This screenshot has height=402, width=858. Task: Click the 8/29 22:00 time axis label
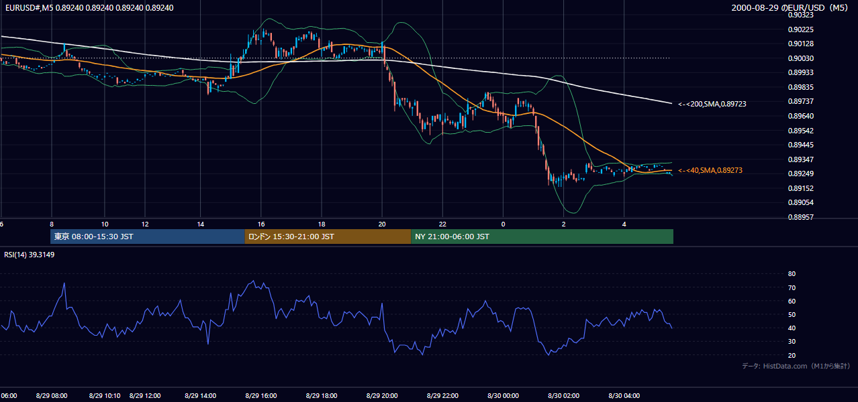tap(442, 396)
